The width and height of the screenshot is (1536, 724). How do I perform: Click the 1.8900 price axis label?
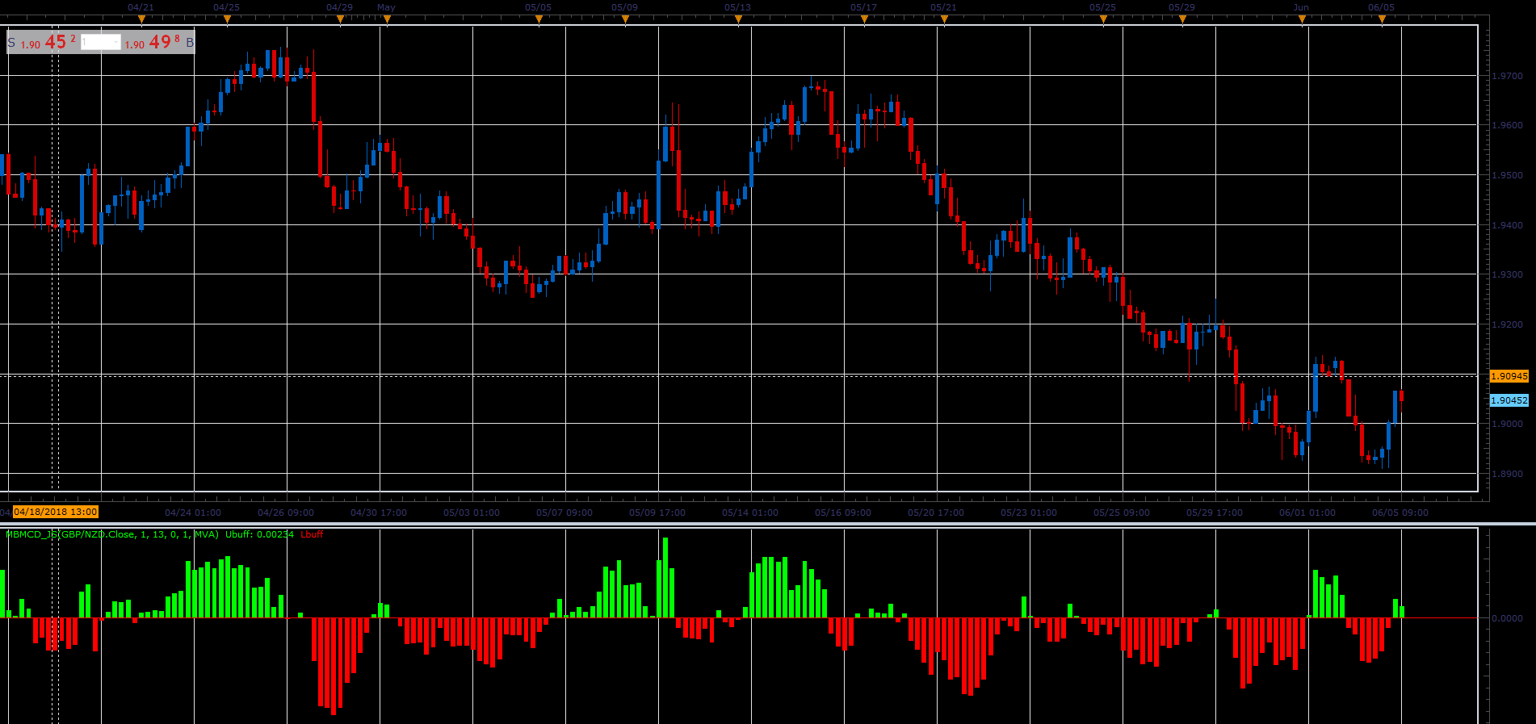1507,474
